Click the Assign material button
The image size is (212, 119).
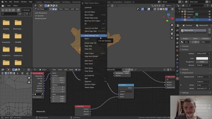tap(185, 38)
